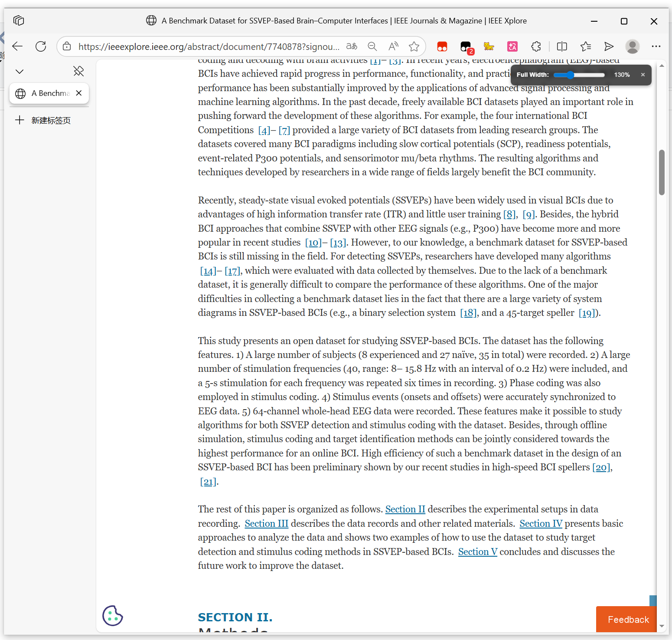The image size is (672, 640).
Task: Close the Full Width popup
Action: point(643,75)
